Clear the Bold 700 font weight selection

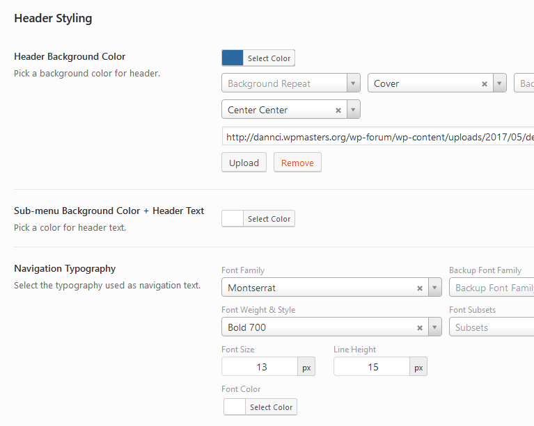coord(420,327)
